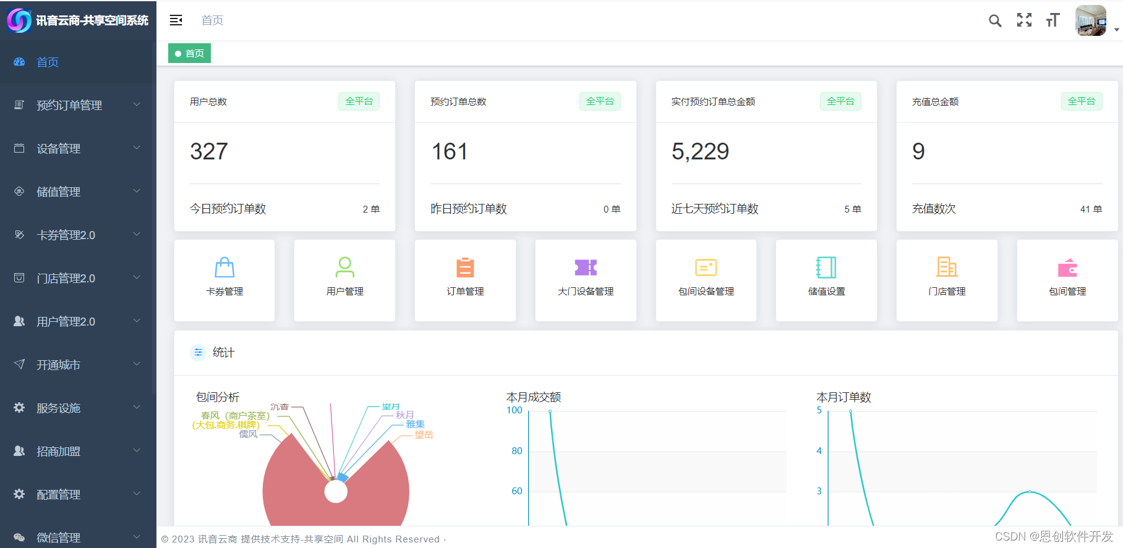Click the sidebar collapse hamburger icon
Screen dimensions: 1123x548
176,20
